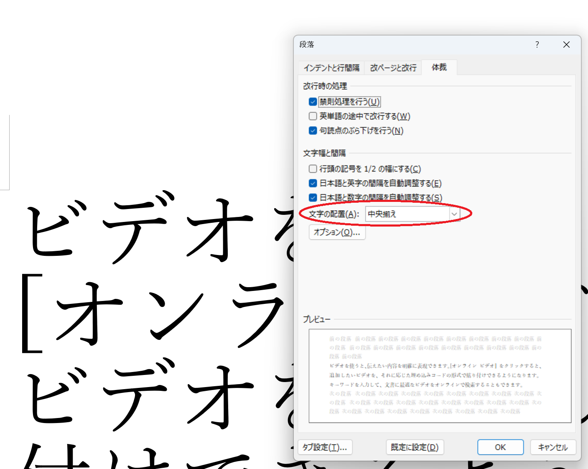Open the 文字の配置 dropdown list
The image size is (588, 469).
454,214
